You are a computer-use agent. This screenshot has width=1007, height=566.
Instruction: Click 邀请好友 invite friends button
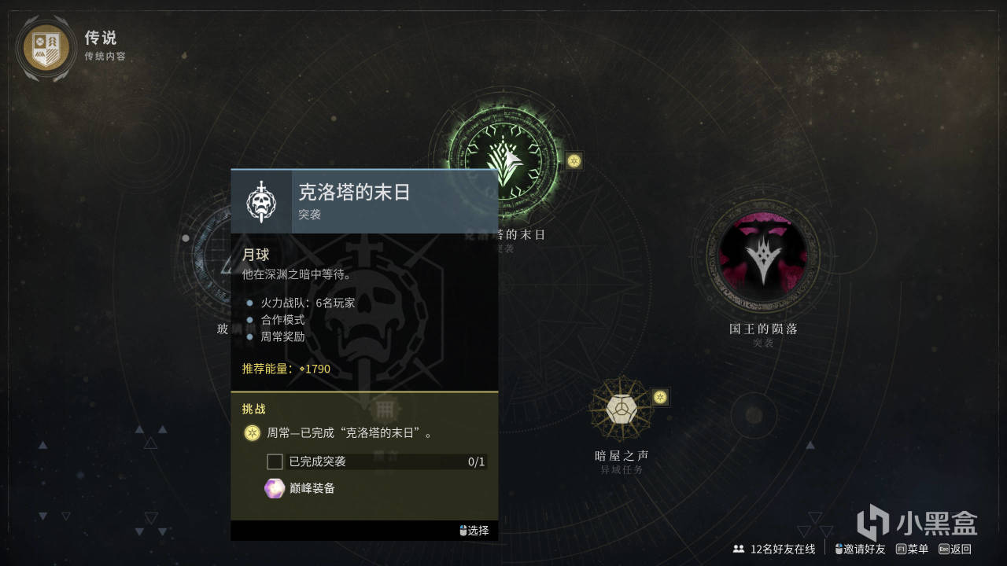860,549
